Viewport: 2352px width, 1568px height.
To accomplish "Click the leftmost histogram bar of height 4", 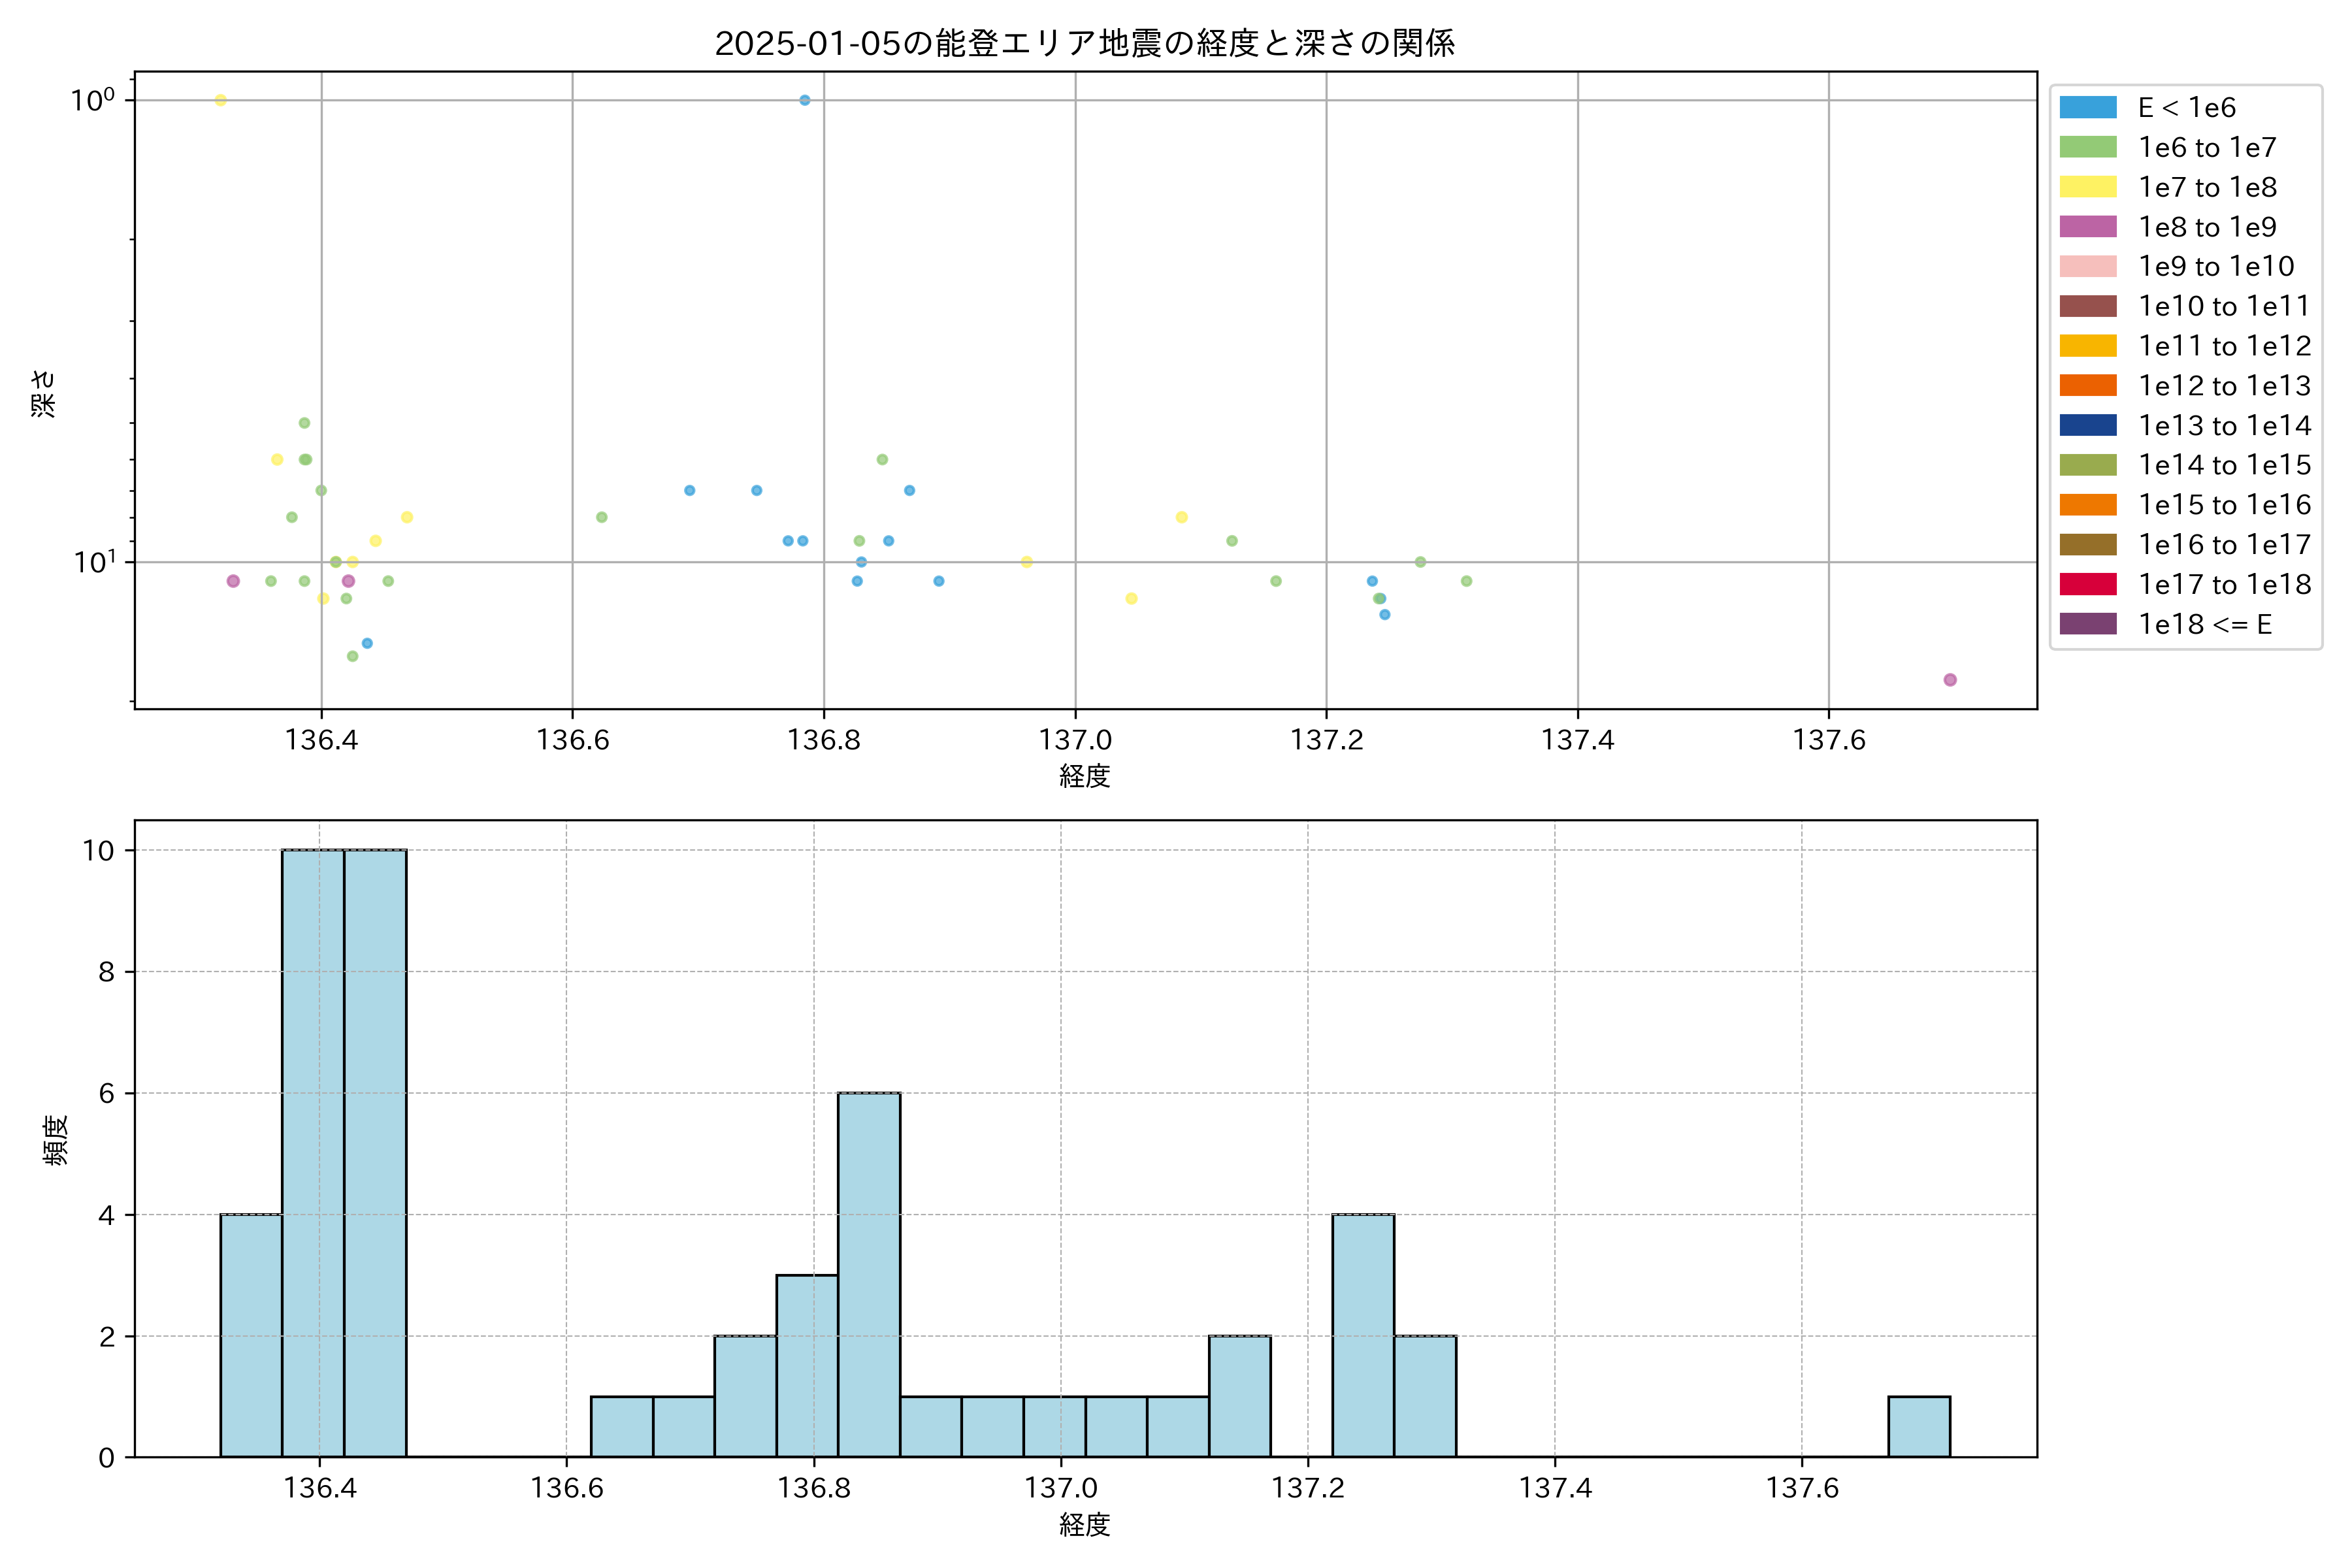I will point(251,1336).
